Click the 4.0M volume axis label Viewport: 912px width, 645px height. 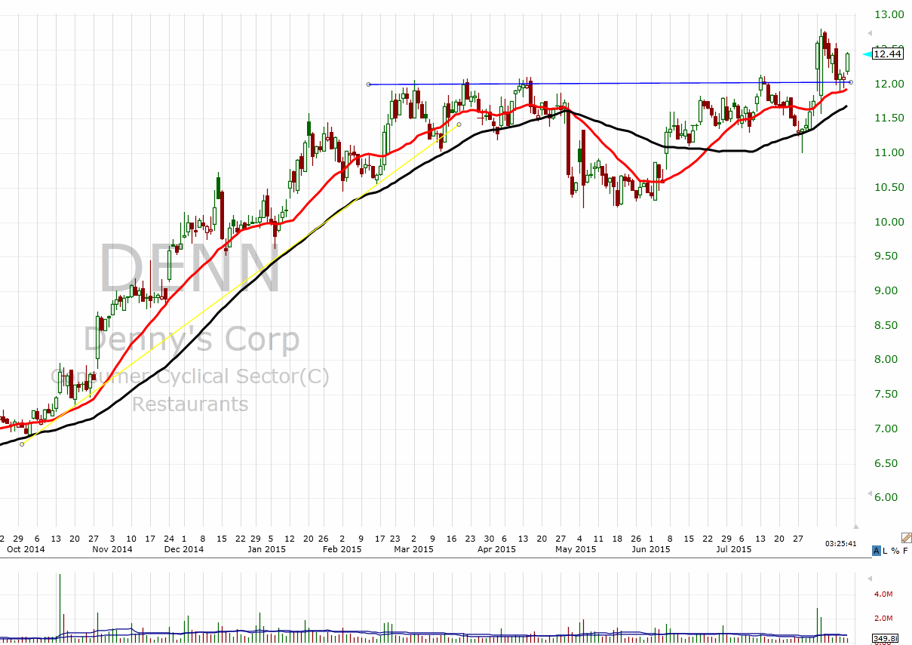[x=884, y=594]
